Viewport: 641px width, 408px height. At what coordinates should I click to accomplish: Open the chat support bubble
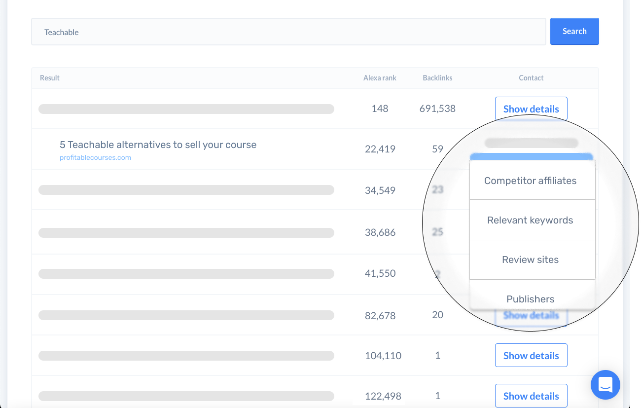pyautogui.click(x=605, y=385)
